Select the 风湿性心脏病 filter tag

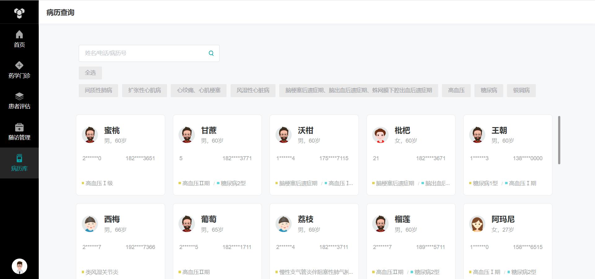253,90
